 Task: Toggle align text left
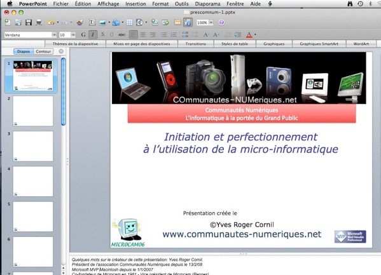134,35
